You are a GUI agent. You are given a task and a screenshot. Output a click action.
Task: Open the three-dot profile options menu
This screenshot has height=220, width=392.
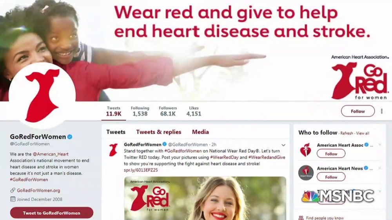coord(381,111)
